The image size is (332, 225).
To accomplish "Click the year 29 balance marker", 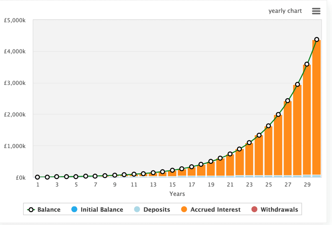I will 307,64.
